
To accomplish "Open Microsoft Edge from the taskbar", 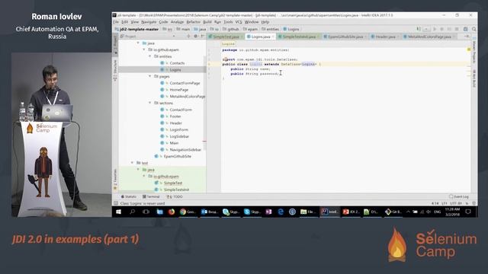I will [281, 212].
